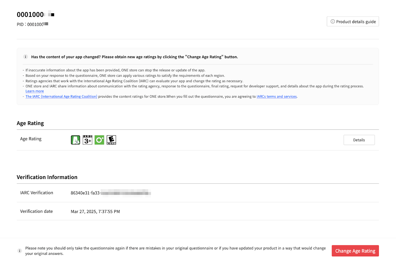The height and width of the screenshot is (266, 396).
Task: Click the info icon in Product details guide
Action: pyautogui.click(x=333, y=22)
